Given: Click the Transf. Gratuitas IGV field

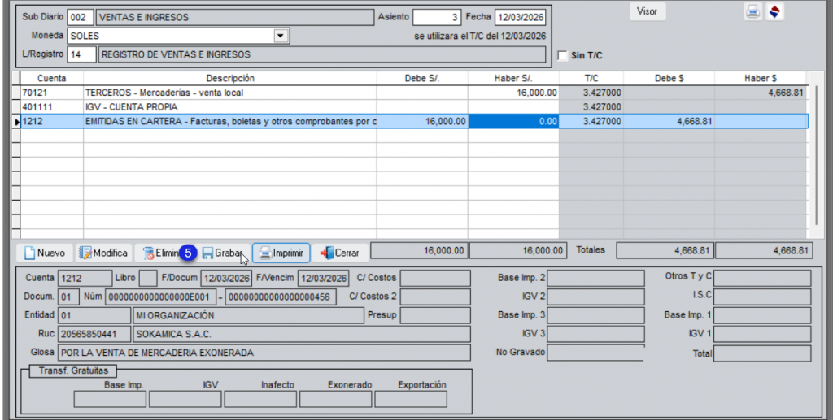Looking at the screenshot, I should 185,400.
